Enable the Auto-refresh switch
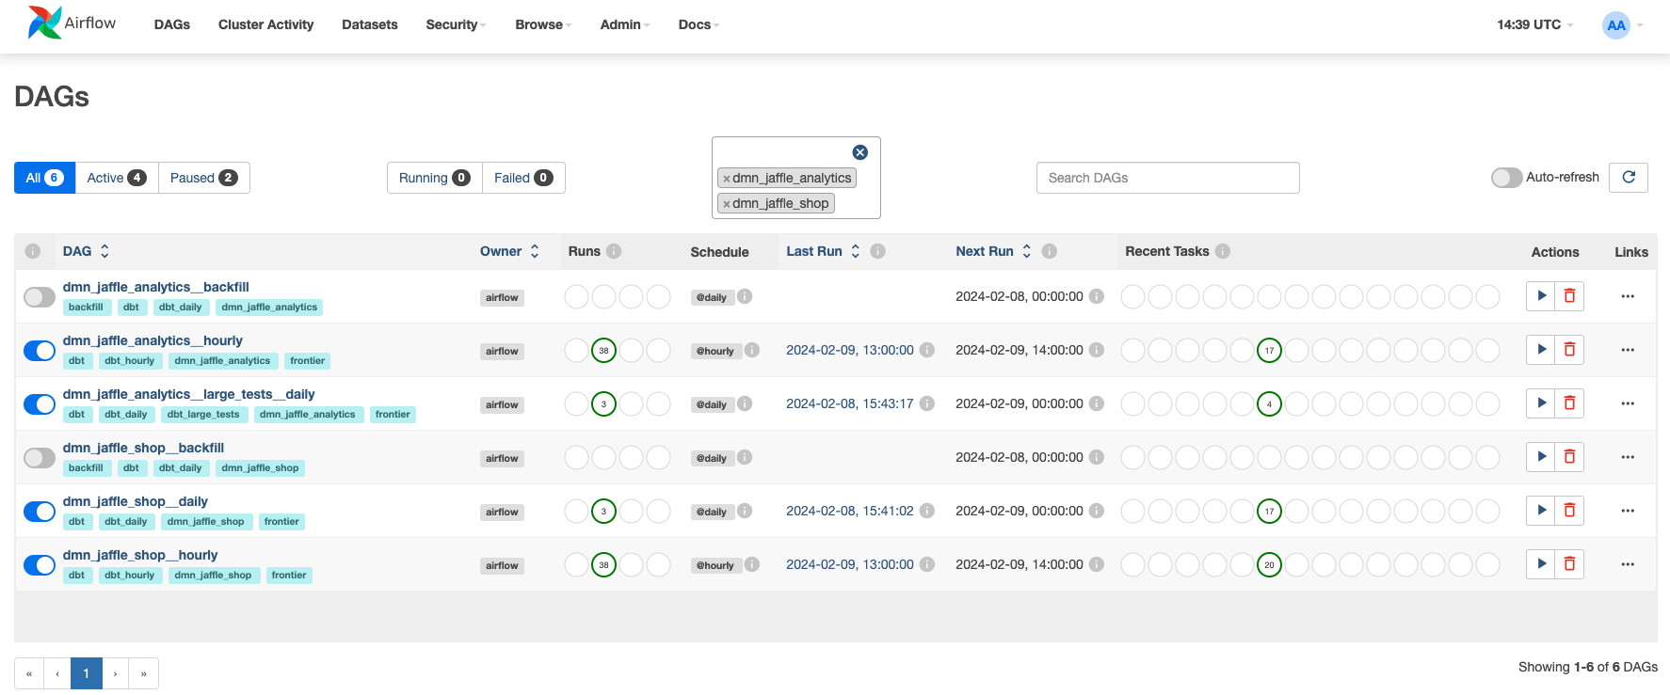1670x695 pixels. tap(1506, 178)
